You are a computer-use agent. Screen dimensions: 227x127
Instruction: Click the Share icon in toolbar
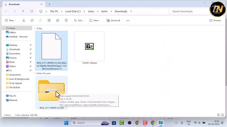[x=57, y=20]
